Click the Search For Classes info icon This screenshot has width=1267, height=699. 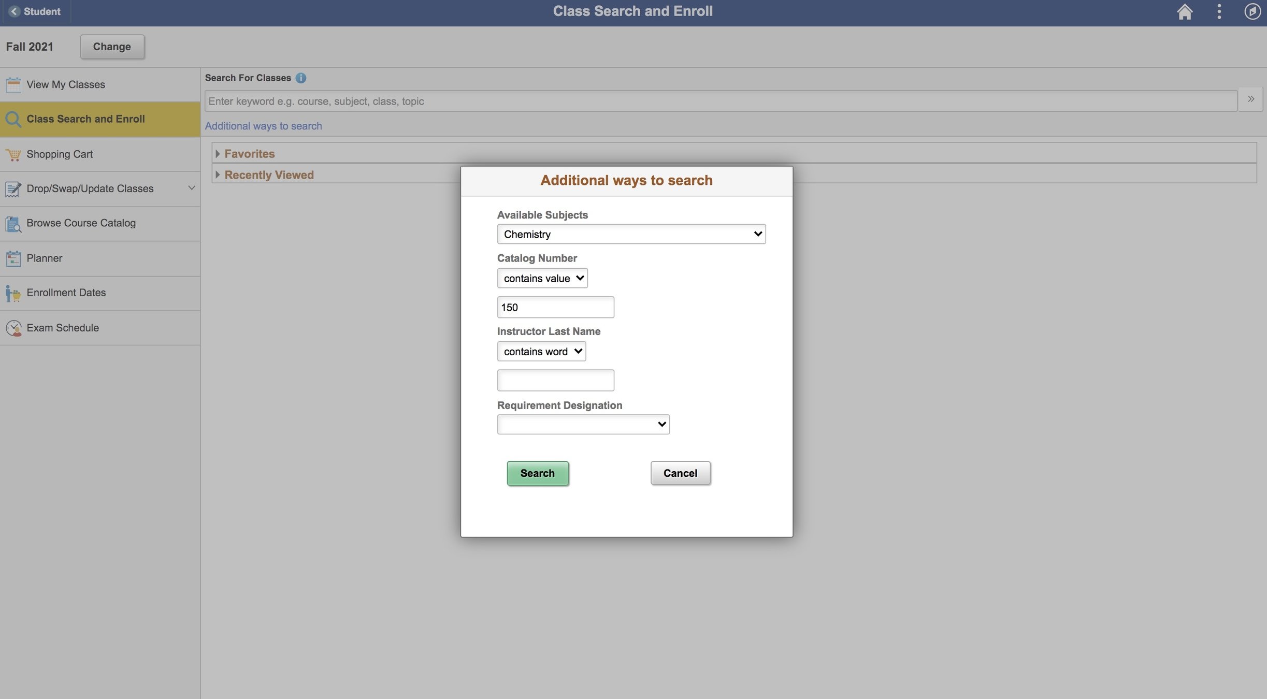300,78
